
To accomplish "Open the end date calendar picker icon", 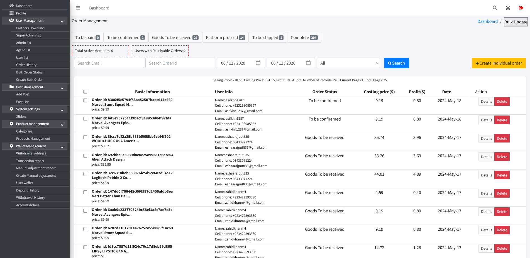I will (308, 63).
